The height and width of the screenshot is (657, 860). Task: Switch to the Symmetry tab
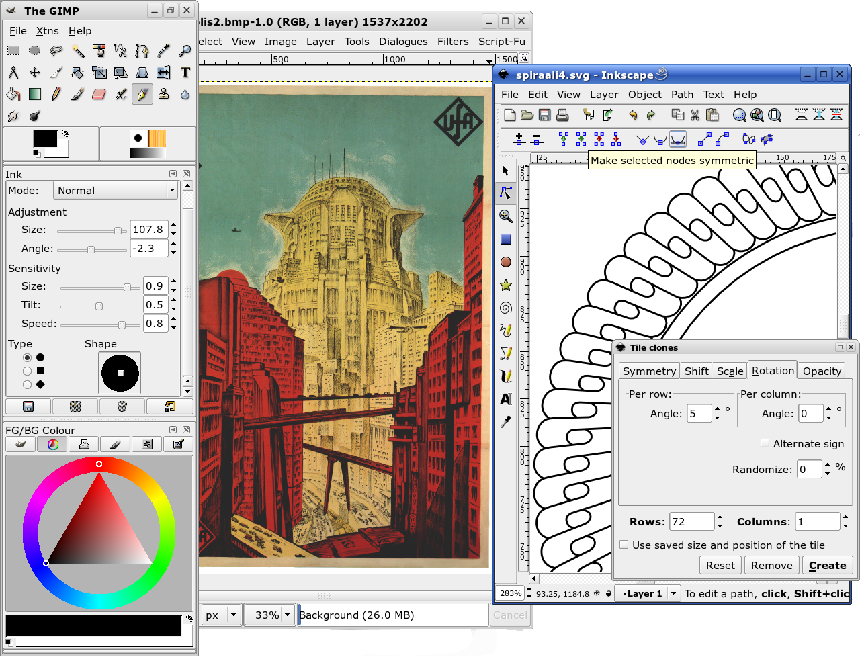coord(649,371)
